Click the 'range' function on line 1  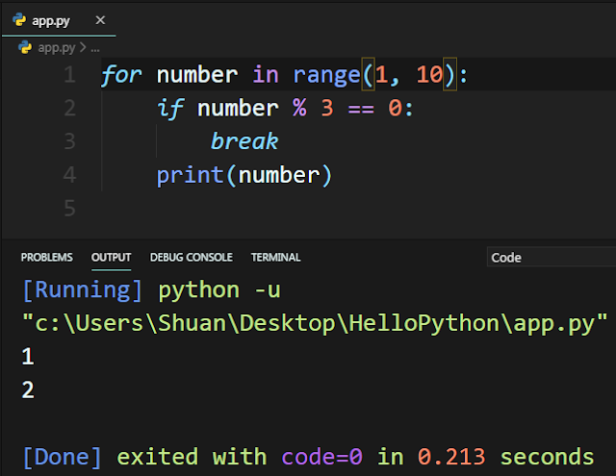[x=327, y=75]
